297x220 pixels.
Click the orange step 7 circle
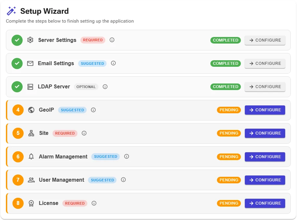point(18,180)
